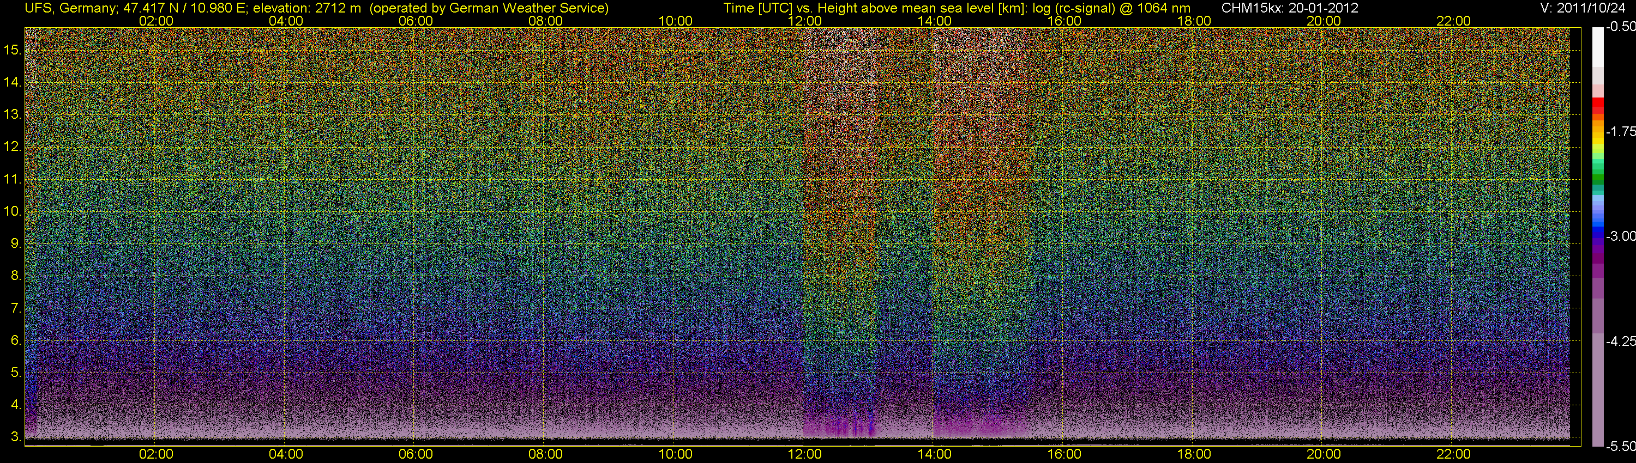Click "22:00" on the bottom time axis

tap(1454, 454)
